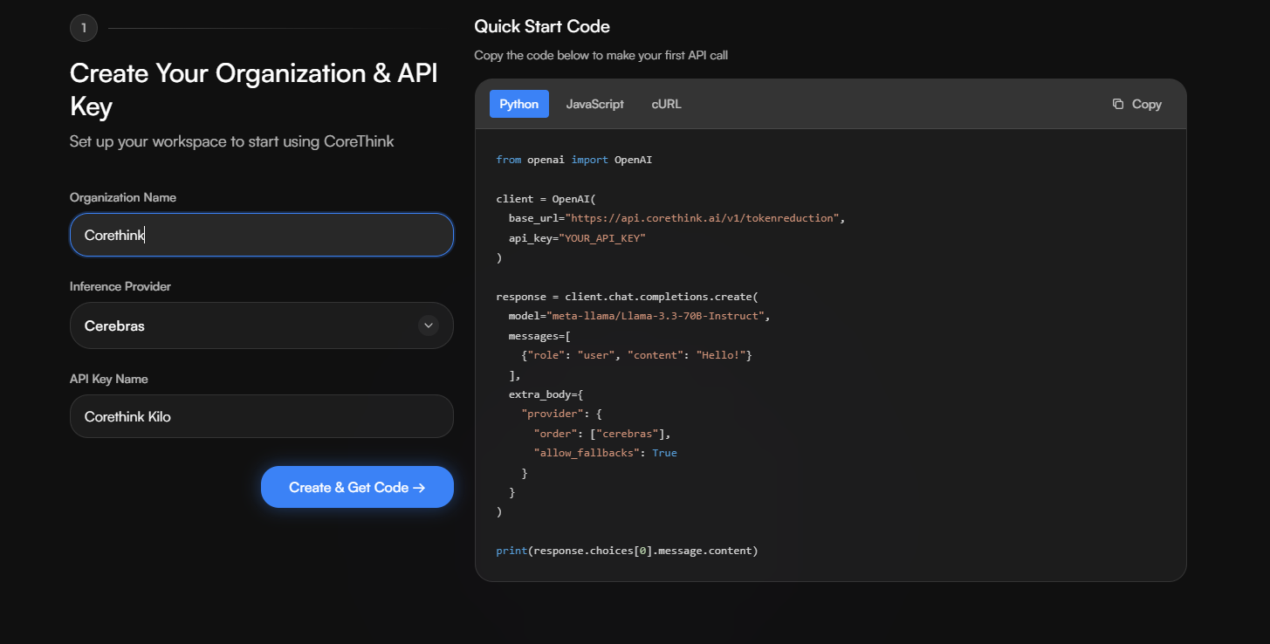
Task: Click the meta-llama model name string
Action: pyautogui.click(x=655, y=316)
